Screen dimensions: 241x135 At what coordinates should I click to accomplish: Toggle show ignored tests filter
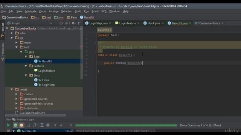pos(21,125)
